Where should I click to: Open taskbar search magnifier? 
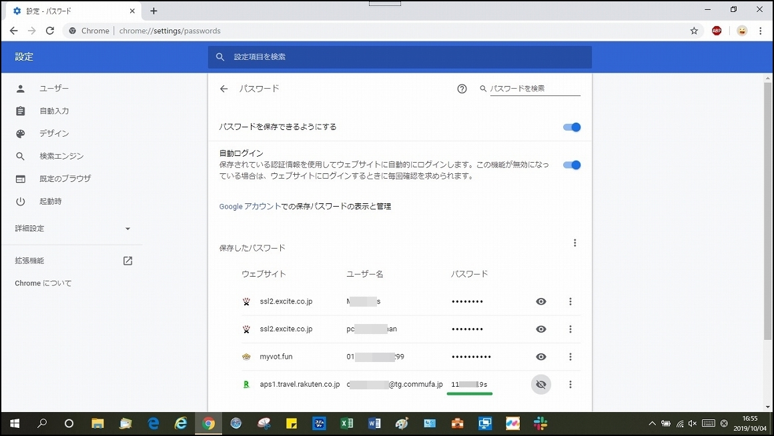click(42, 424)
